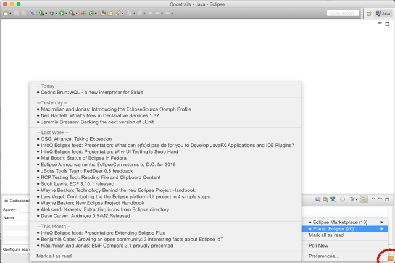Viewport: 395px width, 263px height.
Task: Click the New Java Package icon
Action: click(84, 14)
